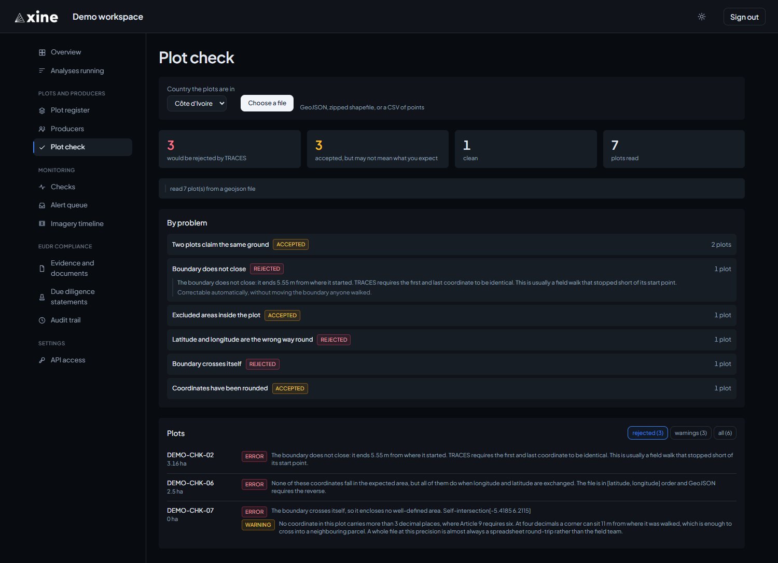Click the Audit trail clock icon

[x=42, y=320]
